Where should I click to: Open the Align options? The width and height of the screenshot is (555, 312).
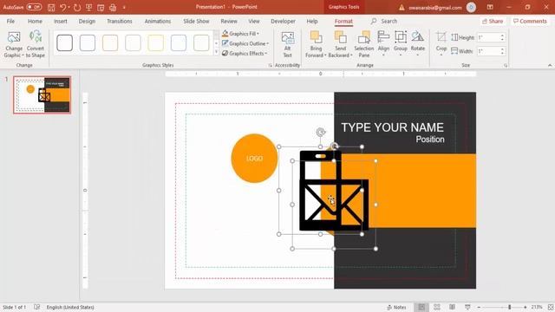click(383, 44)
